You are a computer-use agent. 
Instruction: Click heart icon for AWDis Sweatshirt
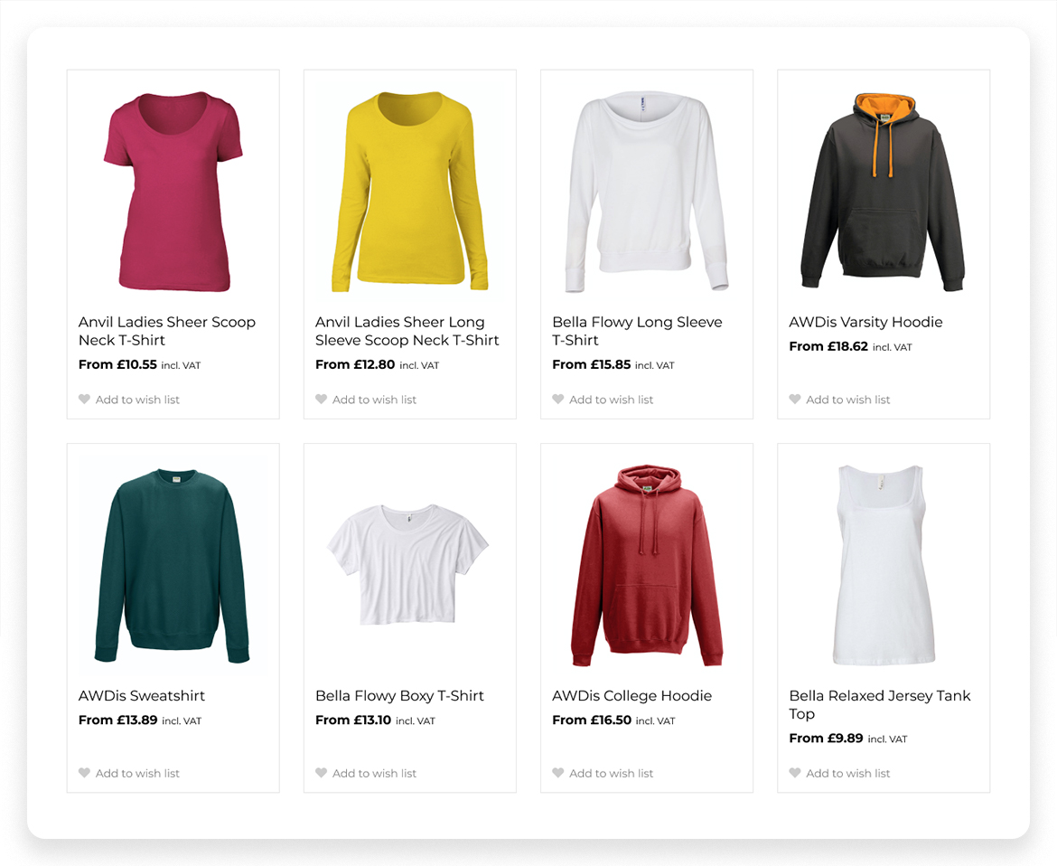point(84,773)
